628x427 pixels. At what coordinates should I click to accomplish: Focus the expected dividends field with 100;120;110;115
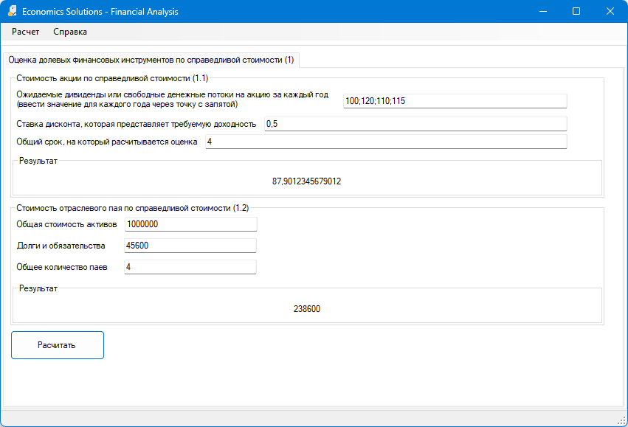click(x=455, y=101)
